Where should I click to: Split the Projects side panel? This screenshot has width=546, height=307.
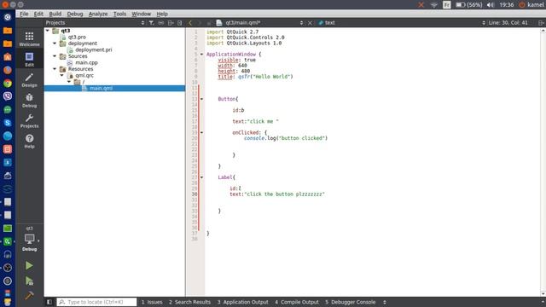click(171, 23)
